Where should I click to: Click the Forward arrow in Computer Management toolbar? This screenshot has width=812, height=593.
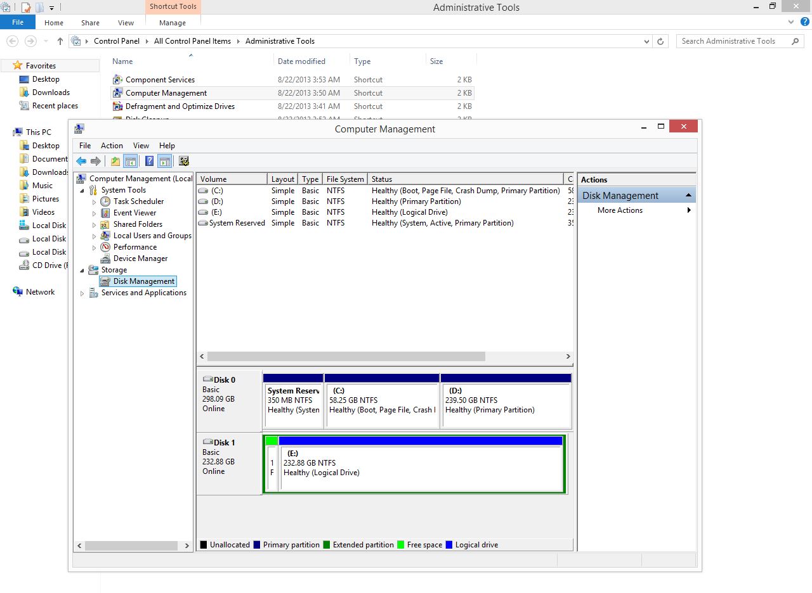(x=96, y=161)
